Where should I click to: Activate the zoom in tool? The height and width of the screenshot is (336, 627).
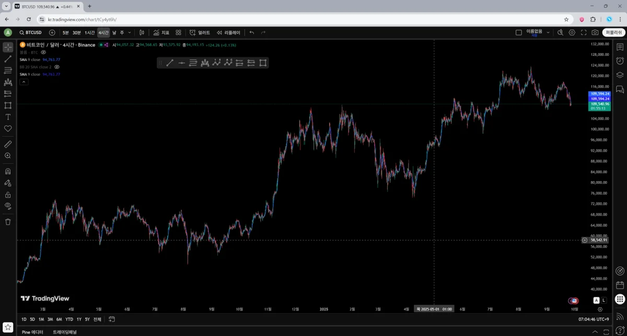pyautogui.click(x=8, y=155)
